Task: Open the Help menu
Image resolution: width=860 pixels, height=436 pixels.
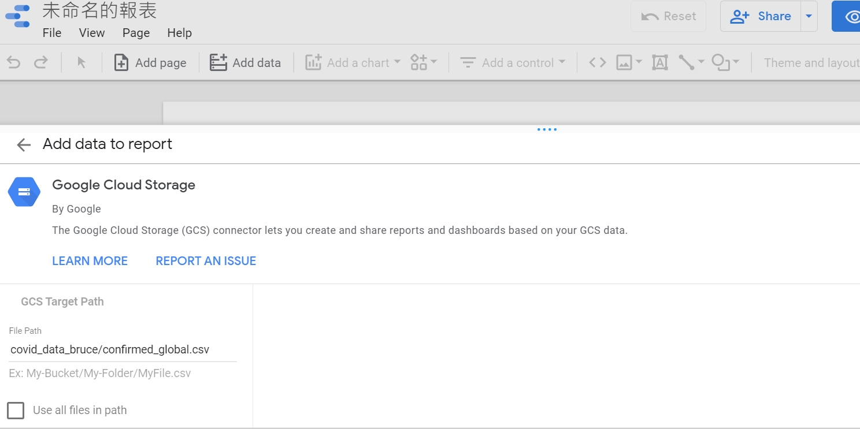Action: click(180, 33)
